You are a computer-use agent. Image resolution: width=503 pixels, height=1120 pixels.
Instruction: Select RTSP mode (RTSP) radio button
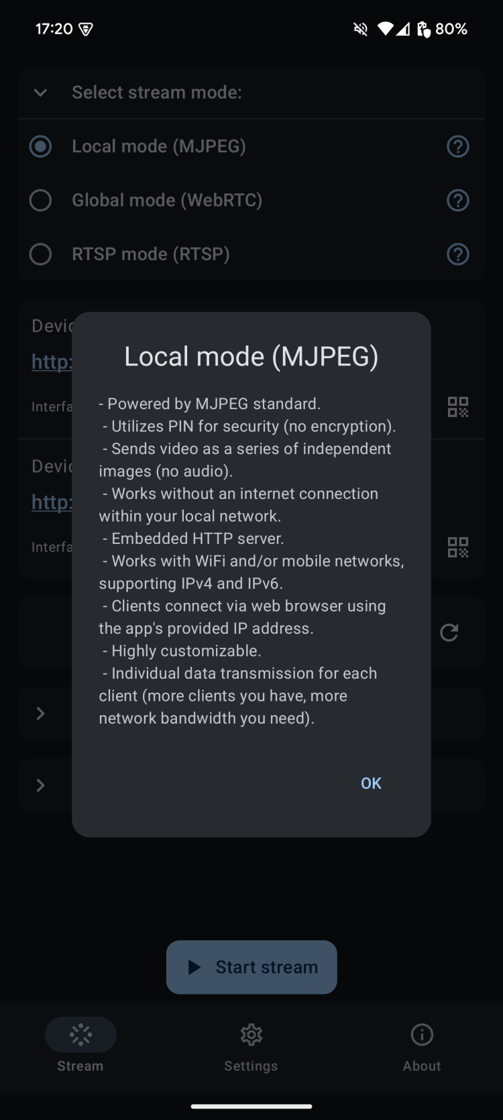[40, 254]
